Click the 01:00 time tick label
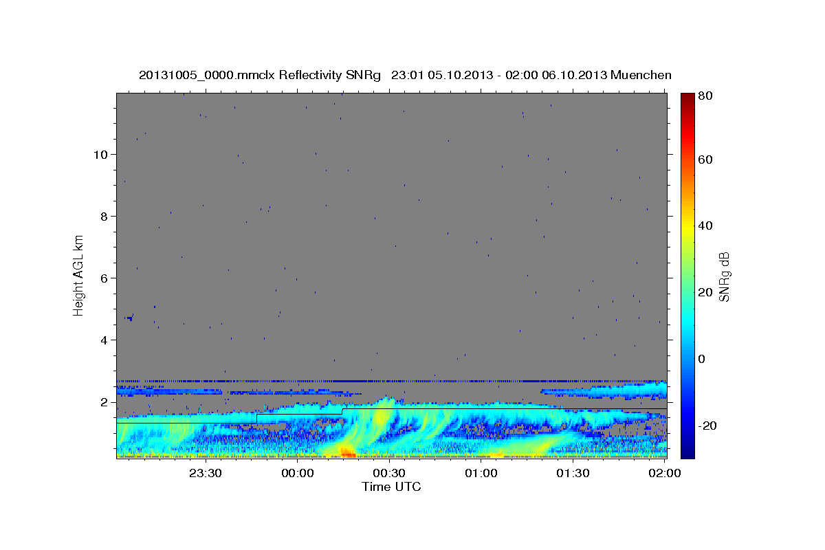 481,474
